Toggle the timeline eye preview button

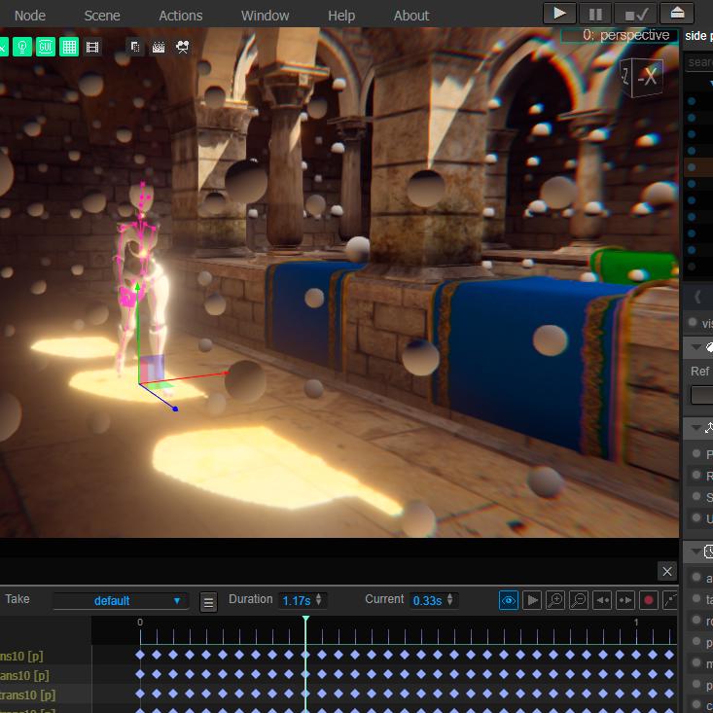click(x=509, y=600)
